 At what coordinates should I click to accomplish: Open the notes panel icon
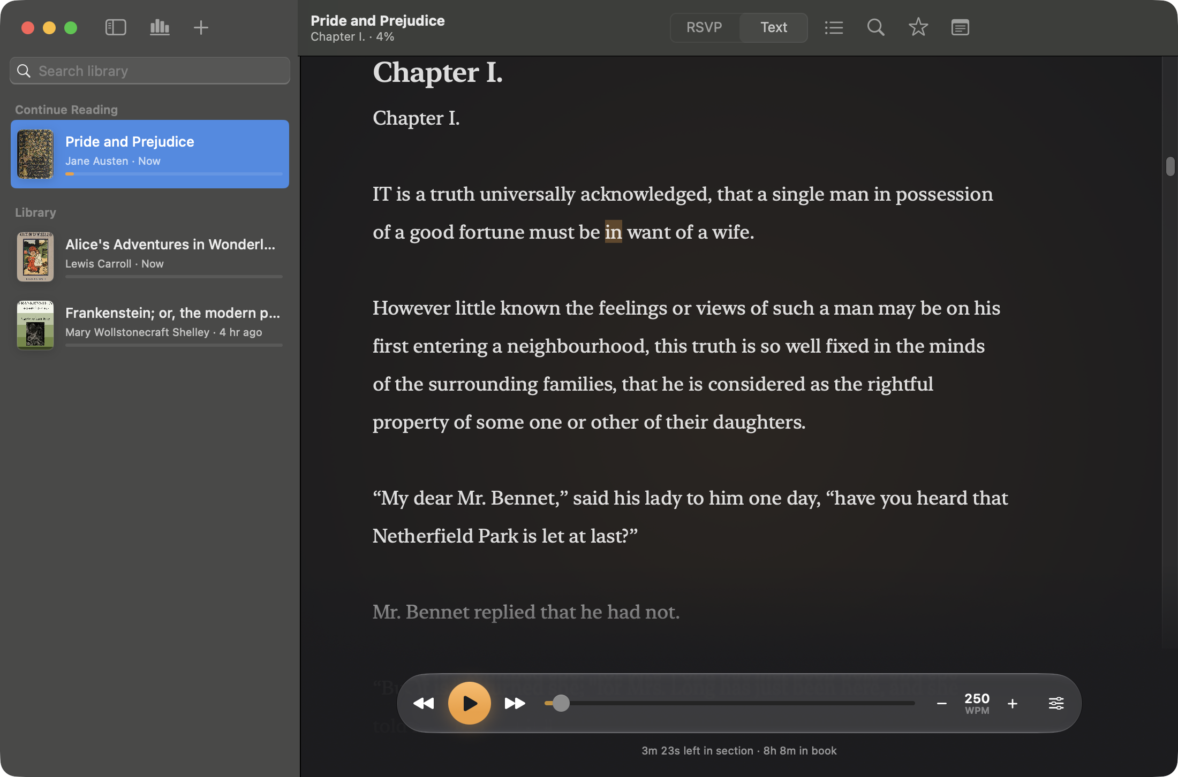pyautogui.click(x=960, y=27)
